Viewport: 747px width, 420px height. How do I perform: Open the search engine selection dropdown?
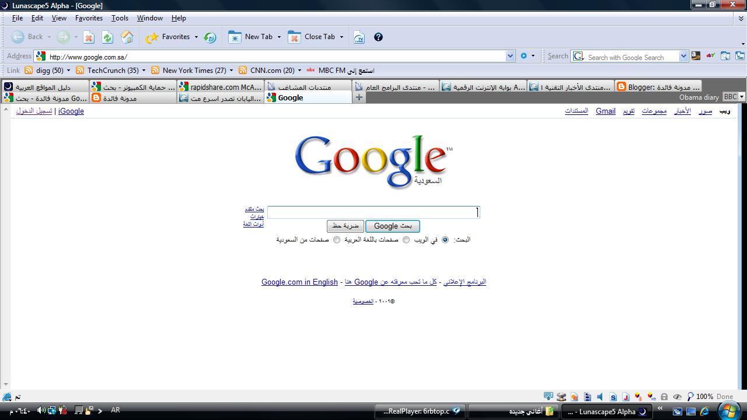point(683,56)
